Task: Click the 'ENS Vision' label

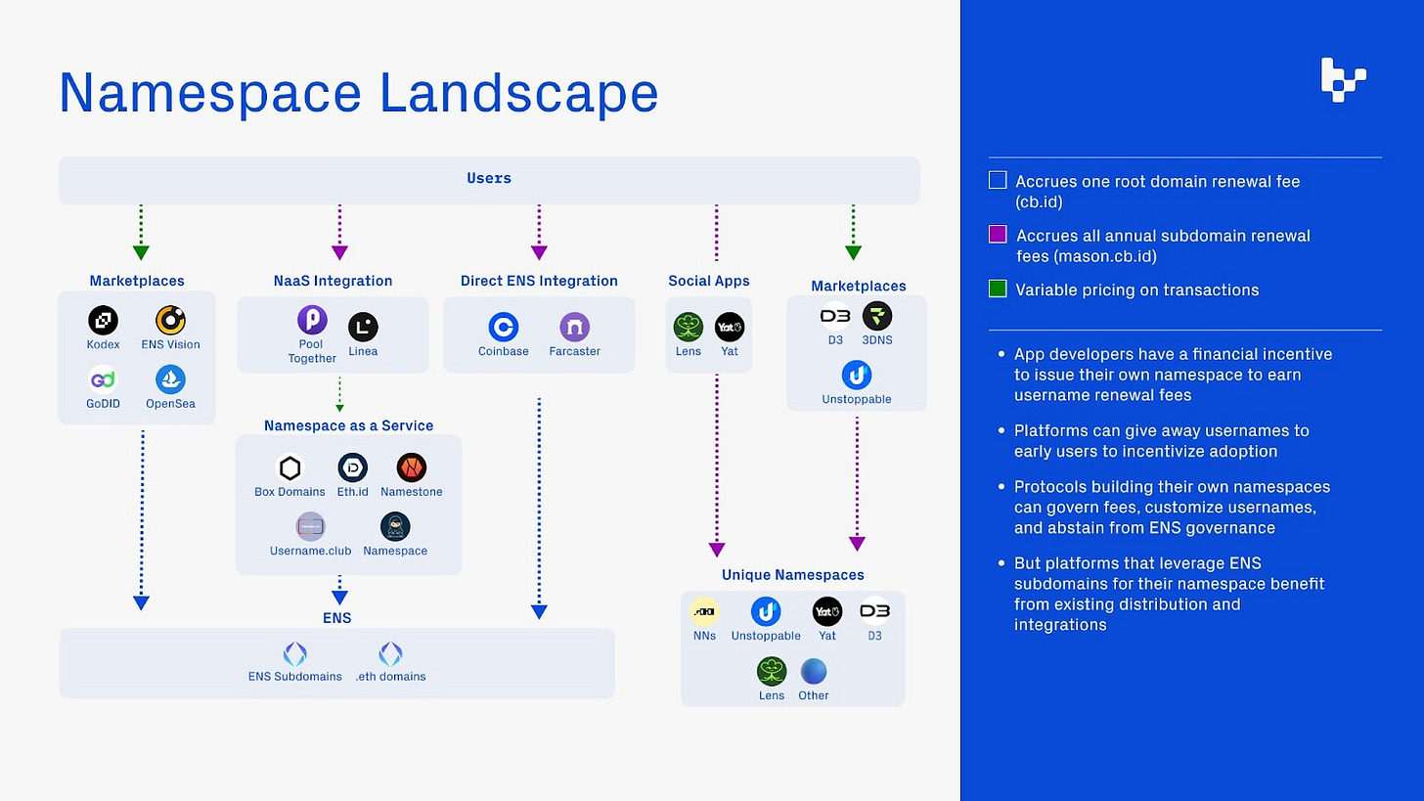Action: (x=170, y=344)
